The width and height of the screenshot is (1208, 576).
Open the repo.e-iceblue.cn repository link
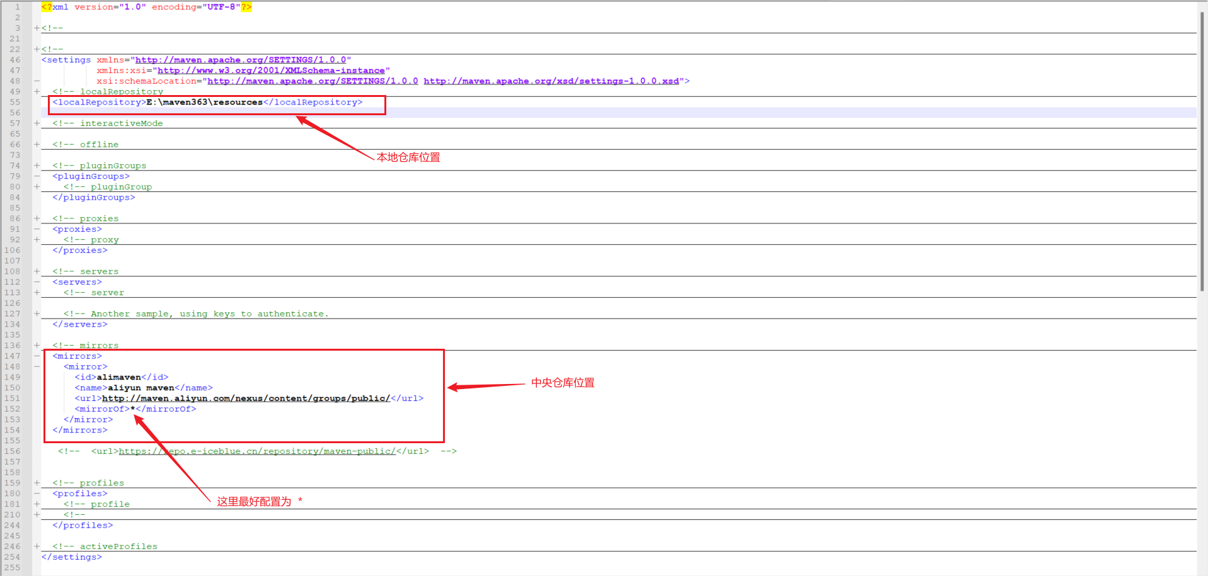click(257, 451)
